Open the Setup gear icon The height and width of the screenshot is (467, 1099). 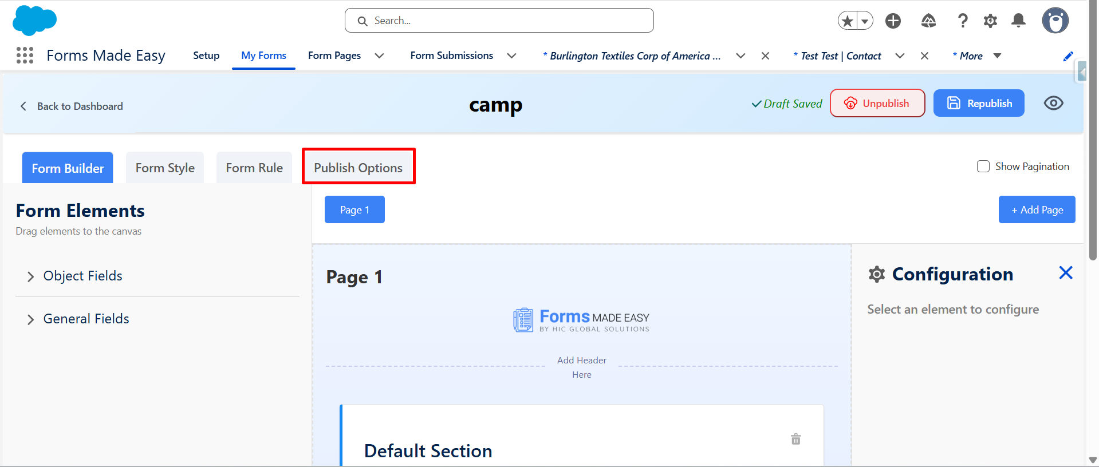coord(990,21)
